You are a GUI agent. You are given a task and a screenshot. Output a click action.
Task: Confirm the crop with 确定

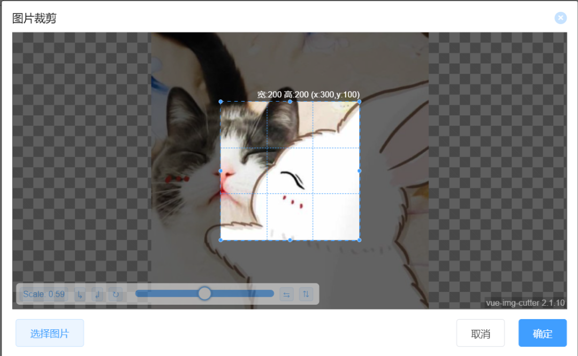pos(542,333)
